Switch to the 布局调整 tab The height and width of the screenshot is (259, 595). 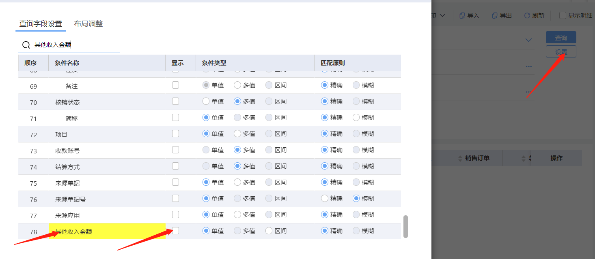(88, 23)
